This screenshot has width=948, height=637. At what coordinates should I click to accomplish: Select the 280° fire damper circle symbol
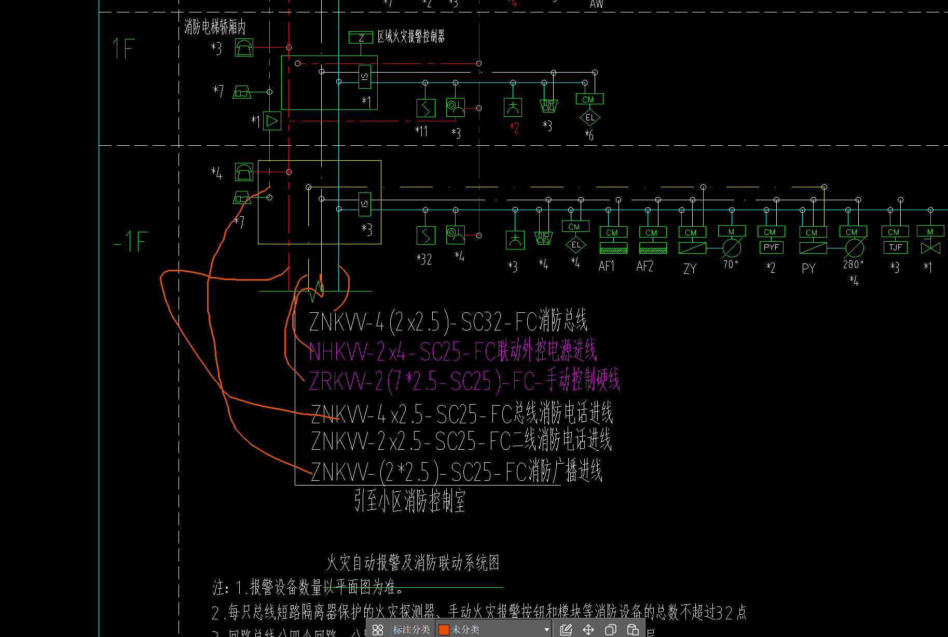[x=854, y=248]
